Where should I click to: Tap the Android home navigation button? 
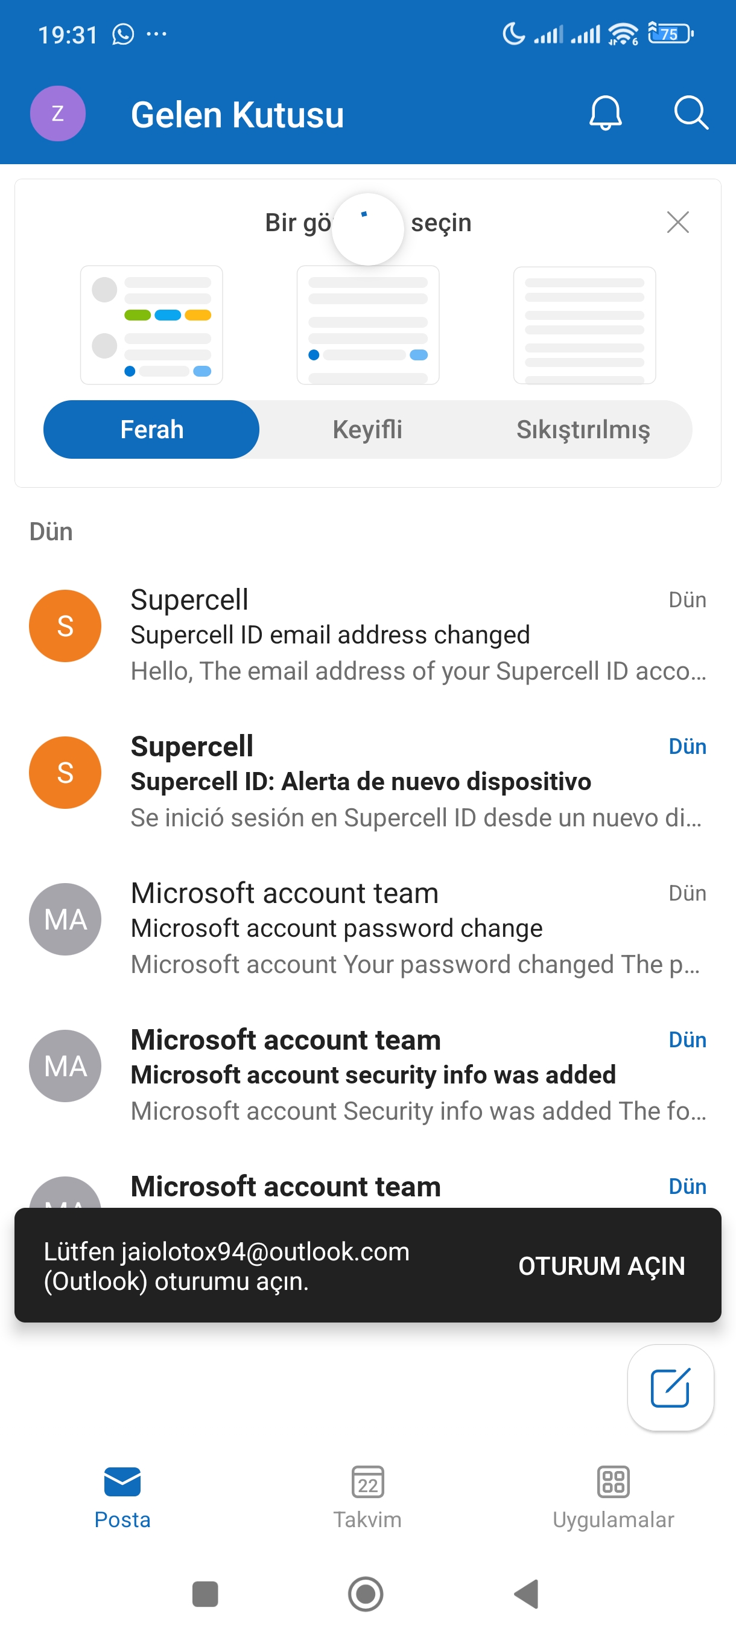click(x=366, y=1594)
